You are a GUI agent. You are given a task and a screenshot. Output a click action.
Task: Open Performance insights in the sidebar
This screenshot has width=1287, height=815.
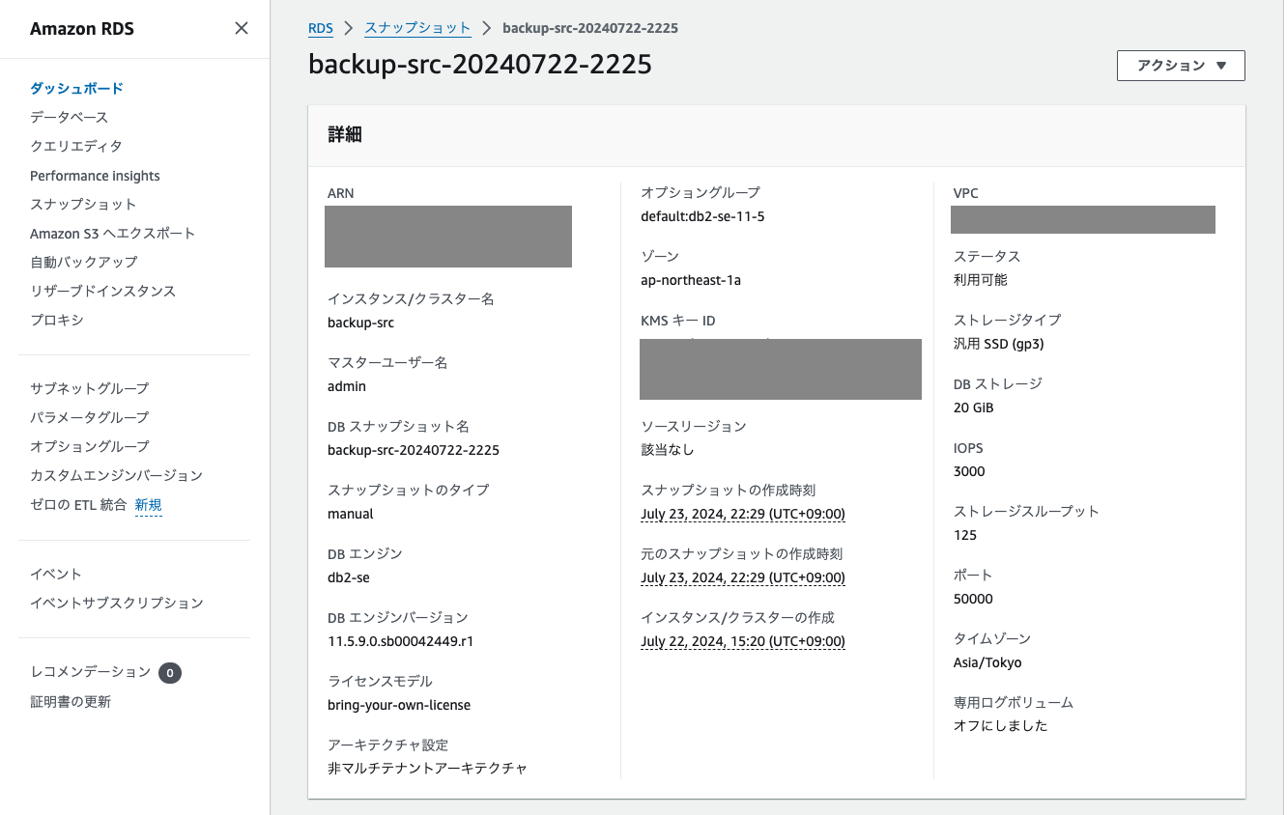tap(95, 176)
